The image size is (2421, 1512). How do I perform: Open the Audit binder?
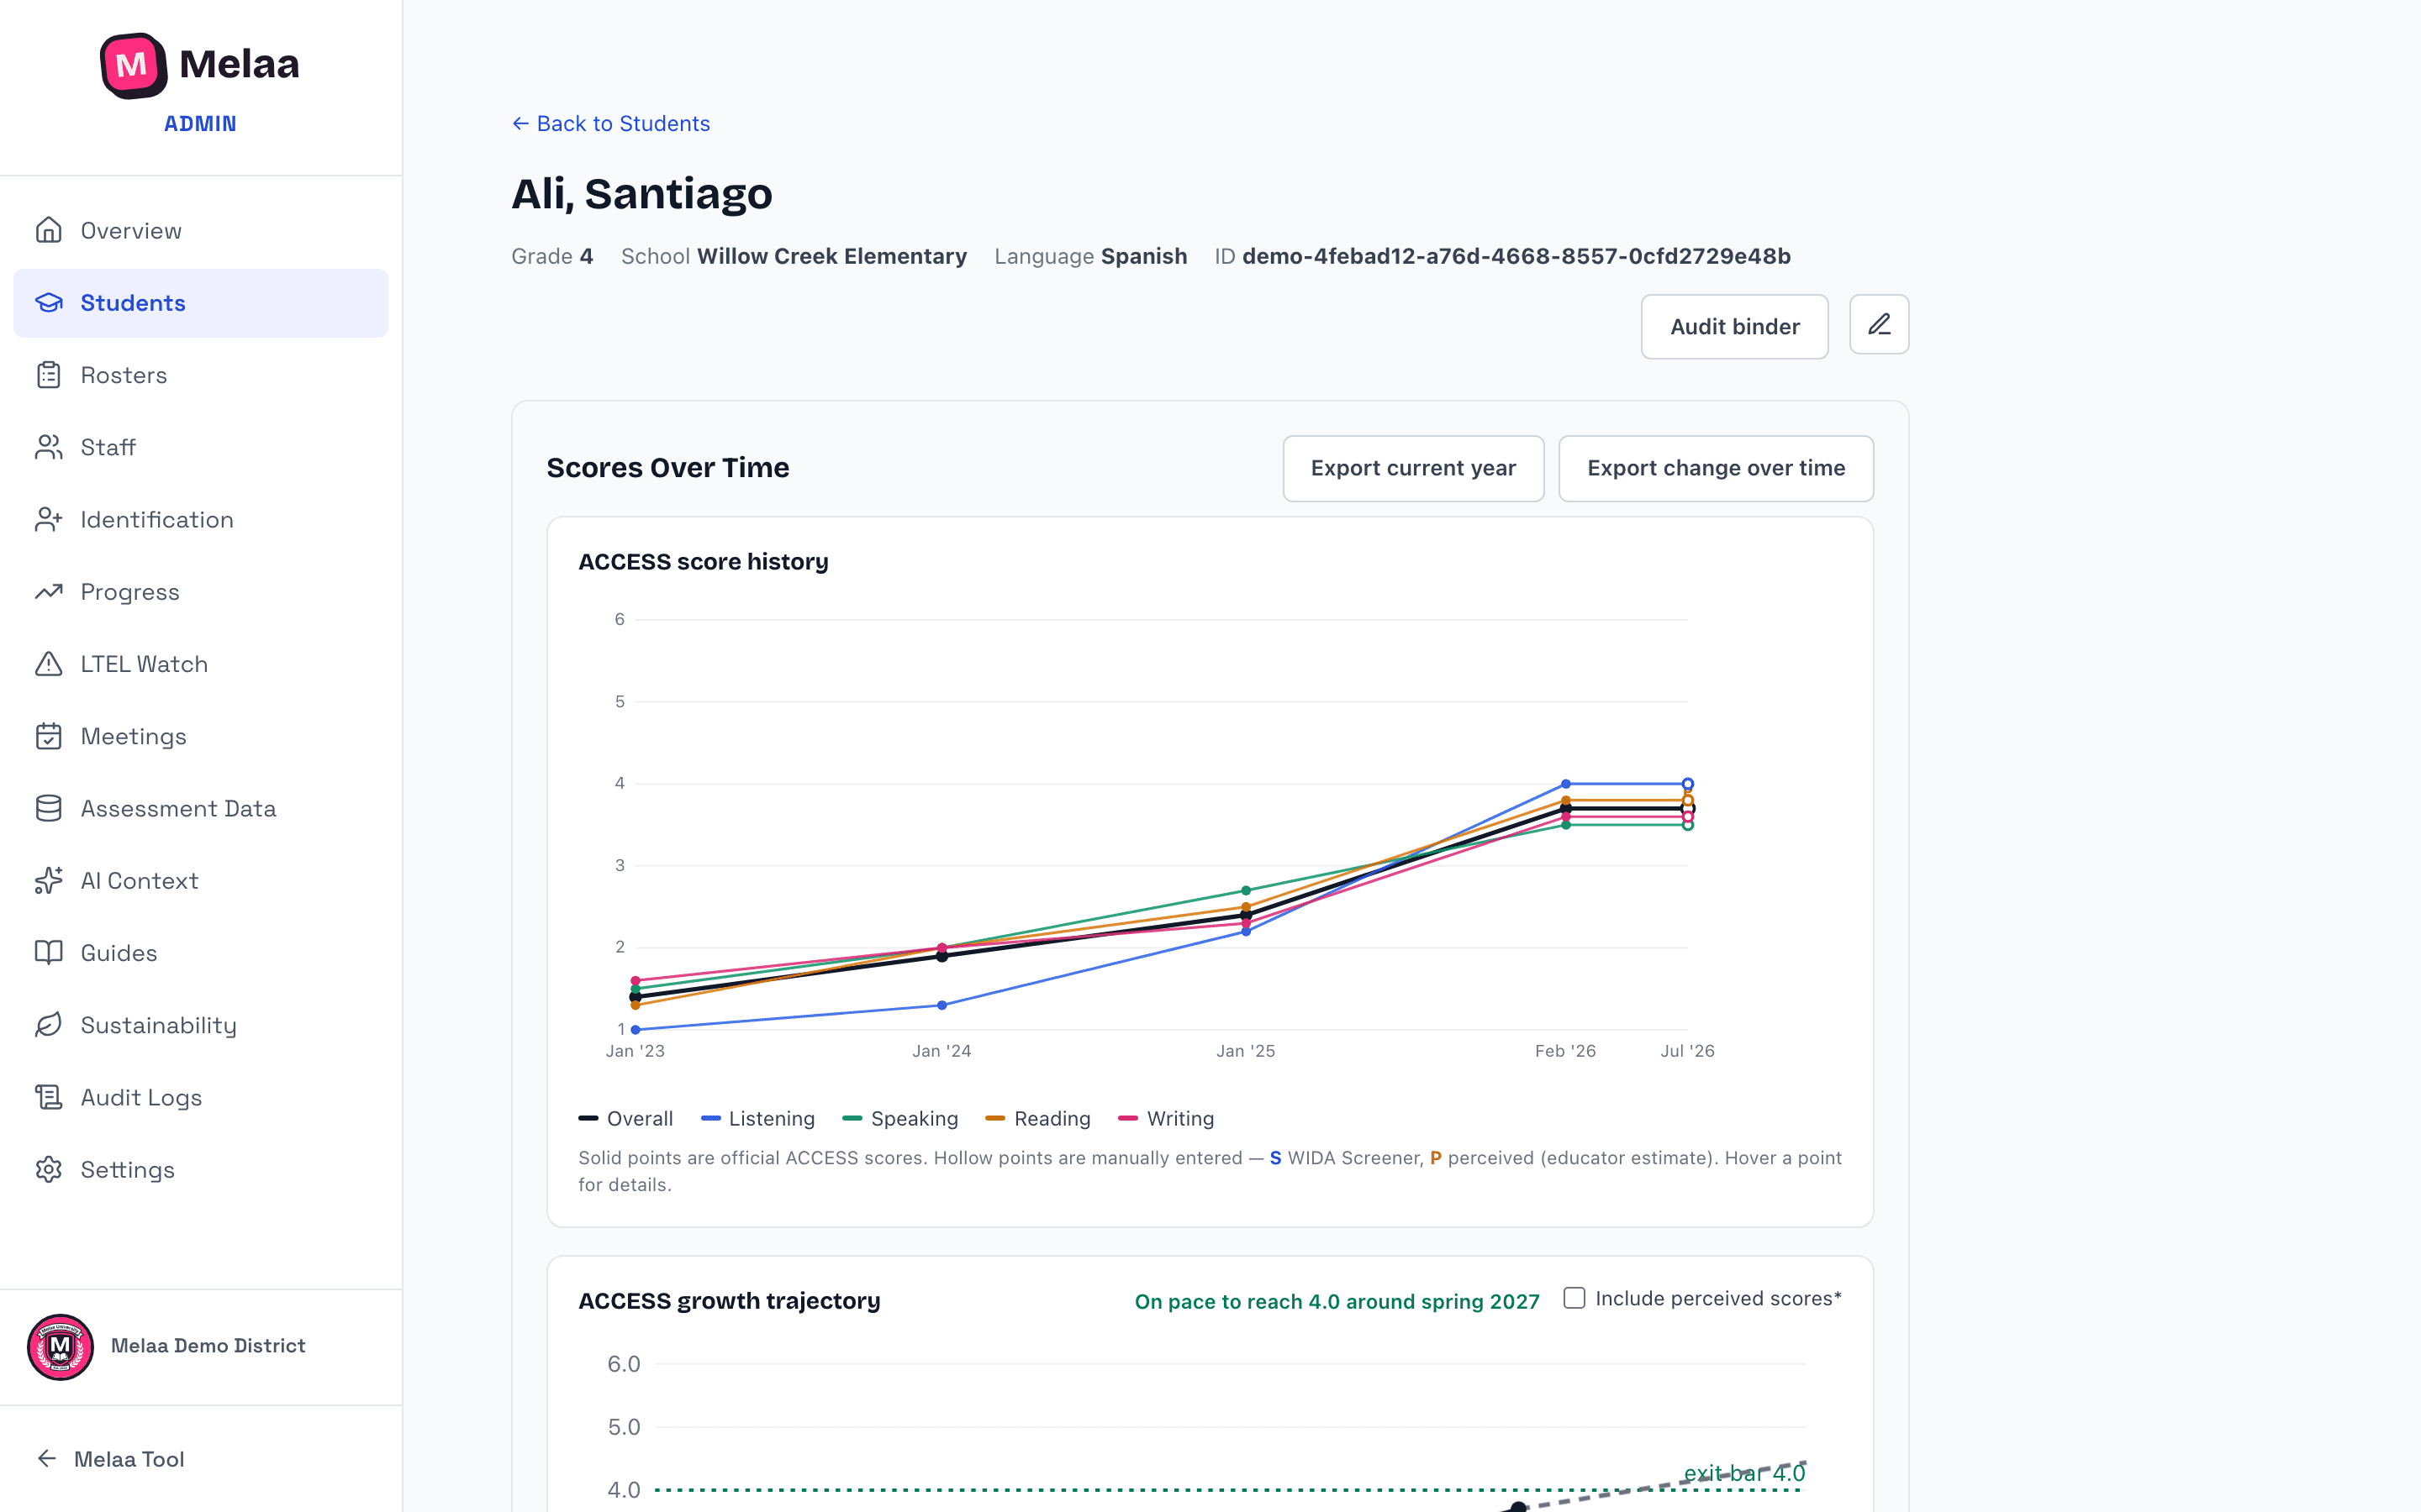point(1733,327)
